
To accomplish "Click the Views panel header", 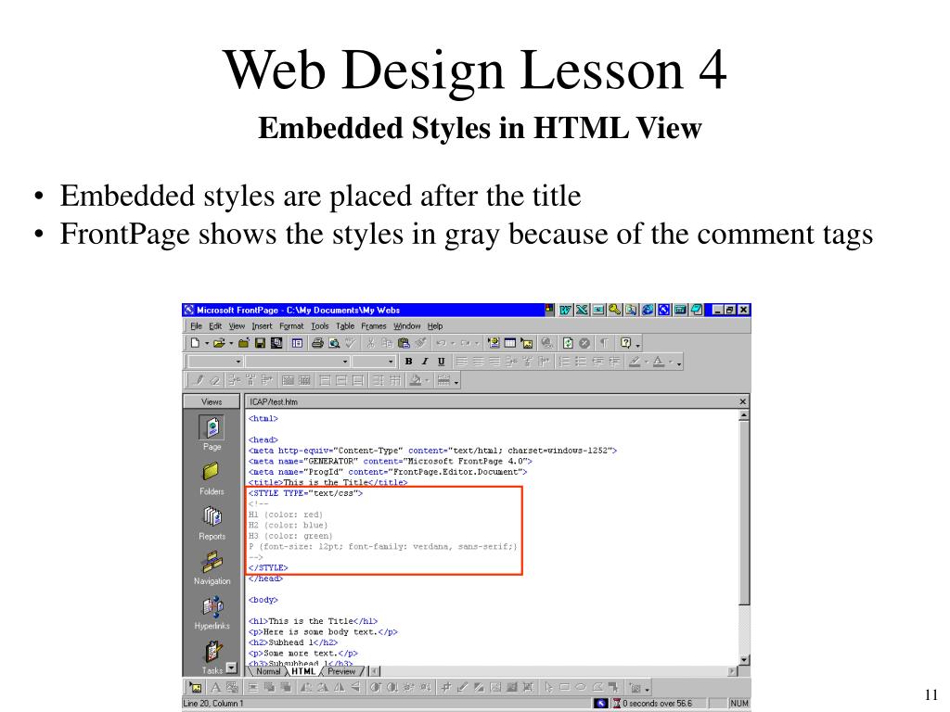I will coord(212,401).
